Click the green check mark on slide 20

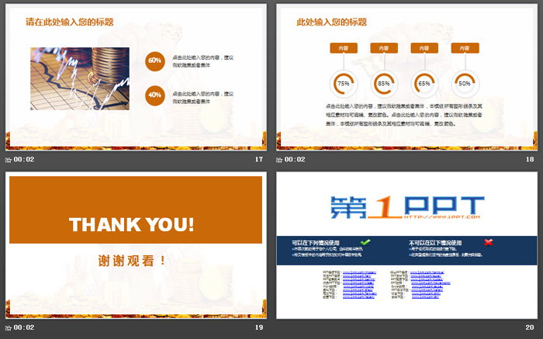[x=365, y=242]
